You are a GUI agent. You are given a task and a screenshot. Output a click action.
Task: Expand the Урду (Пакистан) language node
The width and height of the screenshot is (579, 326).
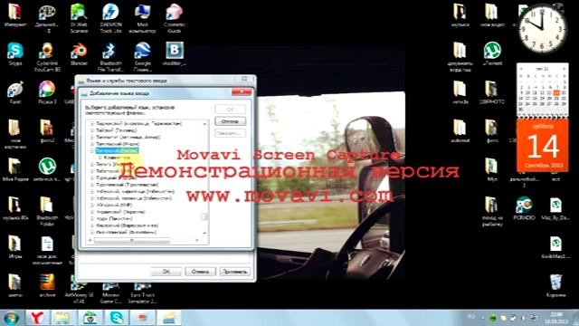pos(91,219)
